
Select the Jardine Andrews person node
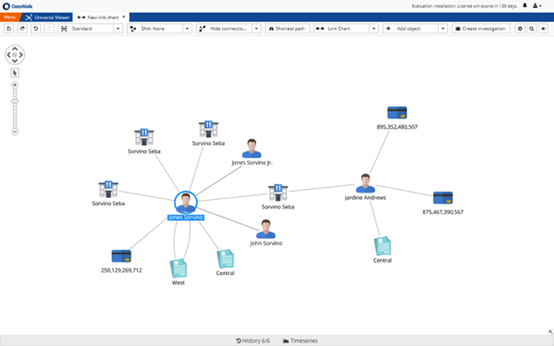(x=365, y=183)
